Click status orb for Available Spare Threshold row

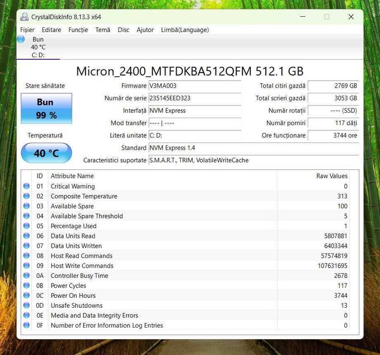point(26,216)
